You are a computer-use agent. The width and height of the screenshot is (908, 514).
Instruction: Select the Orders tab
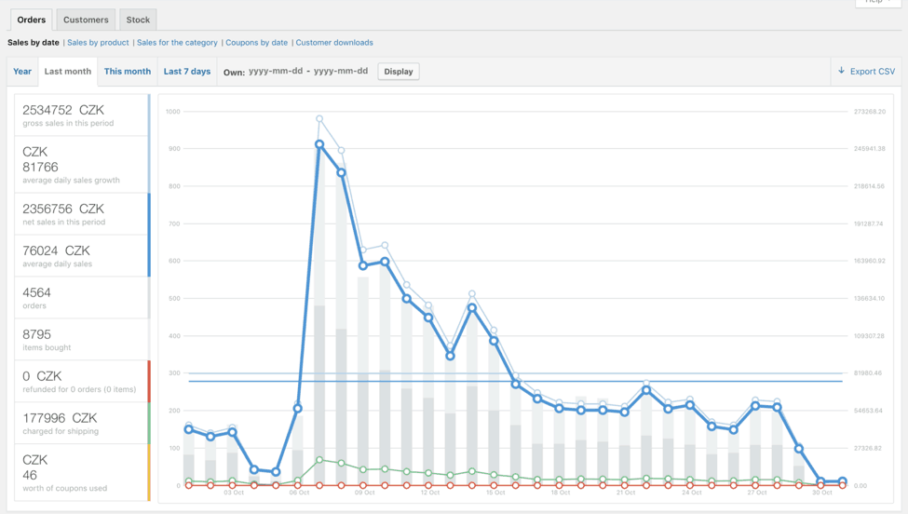31,20
